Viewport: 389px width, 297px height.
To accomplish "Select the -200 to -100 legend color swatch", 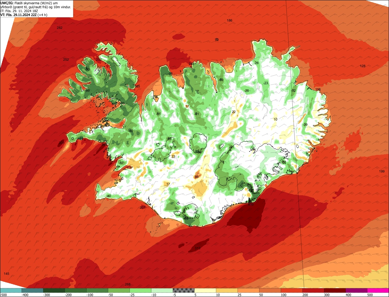I will (75, 290).
